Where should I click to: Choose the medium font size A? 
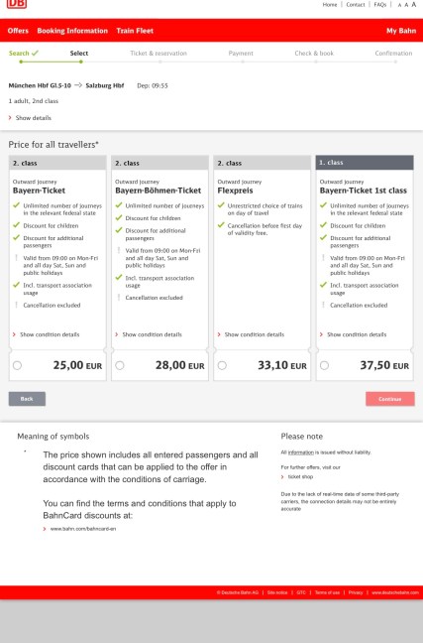click(406, 5)
